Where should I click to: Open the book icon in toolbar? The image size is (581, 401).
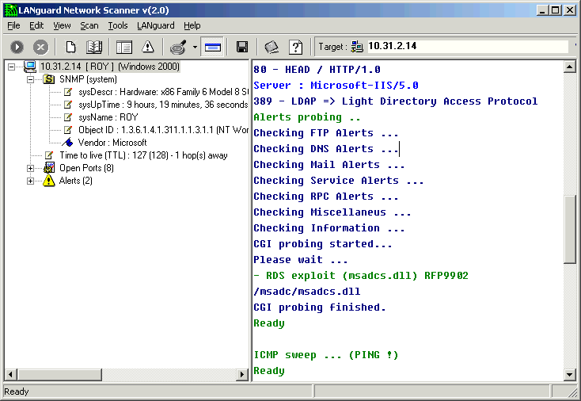click(94, 47)
